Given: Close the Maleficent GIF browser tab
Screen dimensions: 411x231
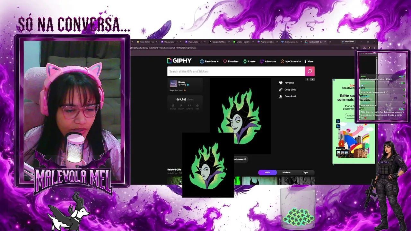Looking at the screenshot, I should pyautogui.click(x=325, y=42).
